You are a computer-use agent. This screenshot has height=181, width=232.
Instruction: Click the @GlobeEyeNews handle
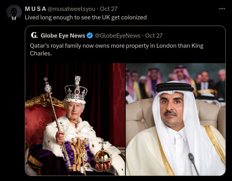point(118,36)
